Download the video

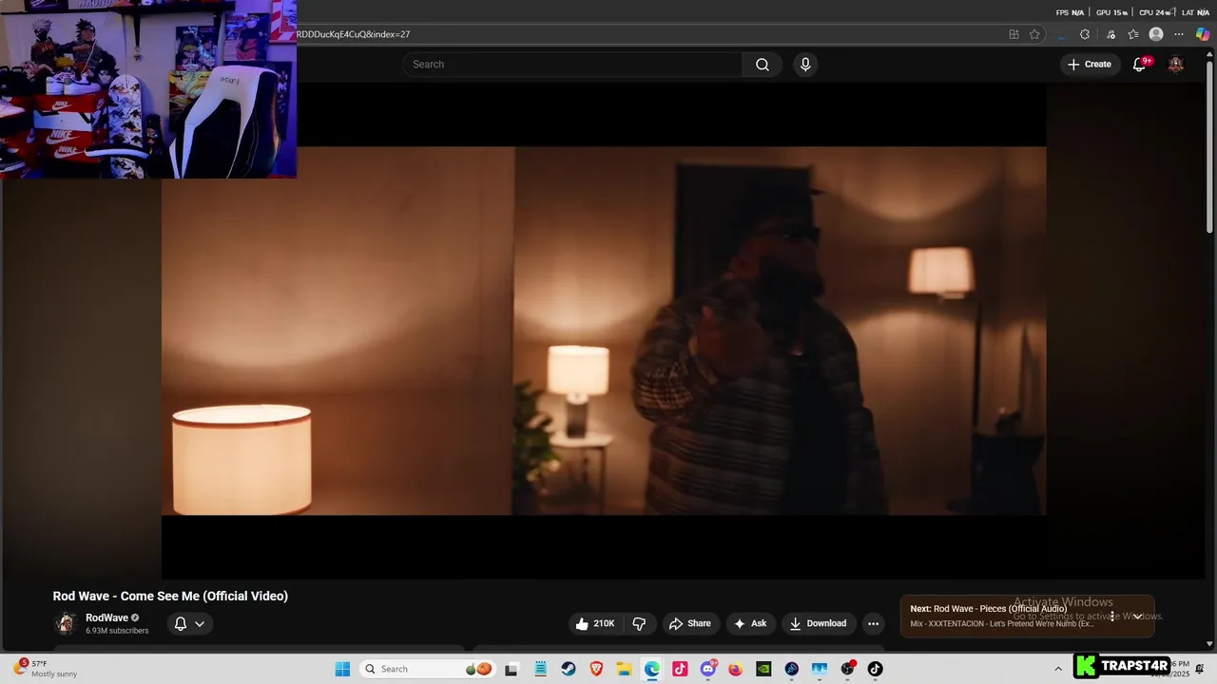click(x=818, y=624)
